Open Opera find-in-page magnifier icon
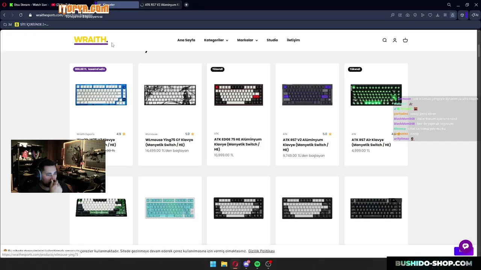481x270 pixels. coord(393,15)
